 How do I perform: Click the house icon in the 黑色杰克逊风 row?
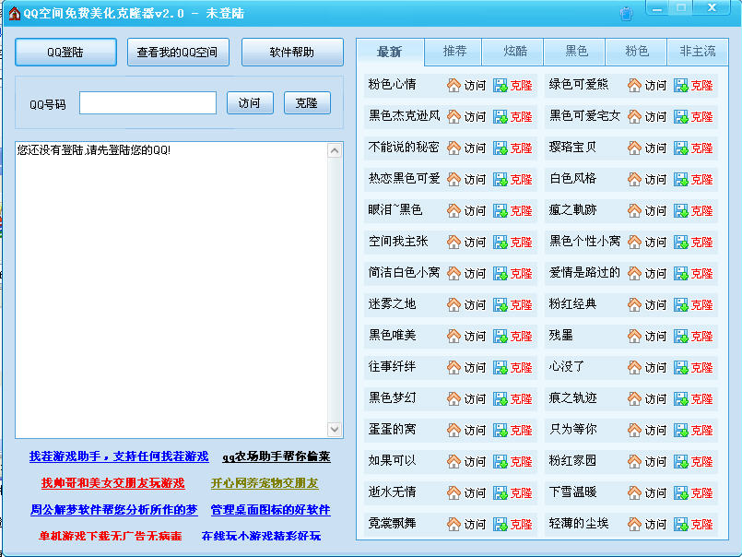tap(453, 116)
